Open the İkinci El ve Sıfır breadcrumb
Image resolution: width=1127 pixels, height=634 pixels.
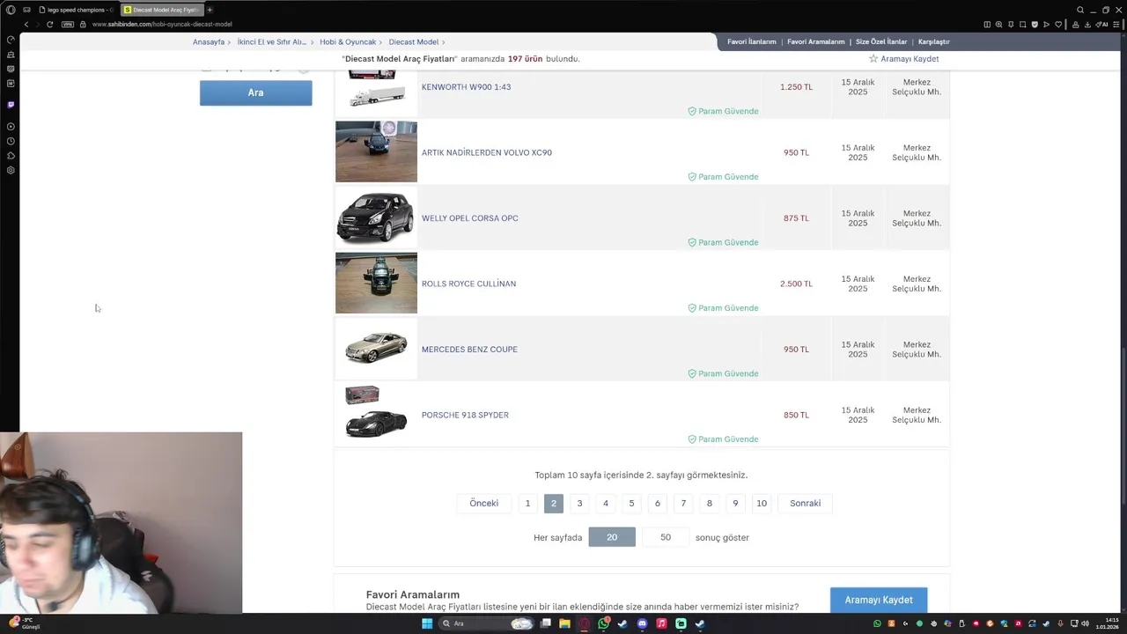tap(272, 42)
